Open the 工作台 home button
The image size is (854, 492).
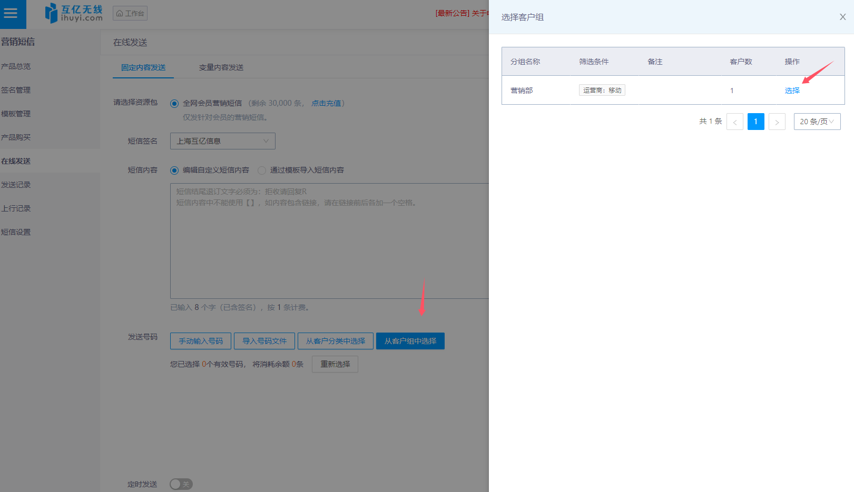pyautogui.click(x=130, y=13)
